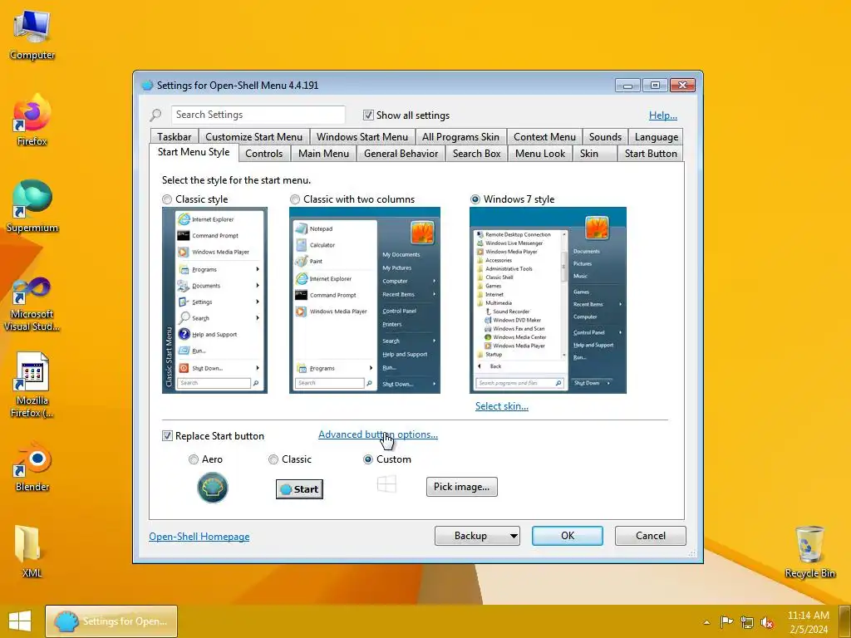Switch to the Main Menu tab

(323, 154)
